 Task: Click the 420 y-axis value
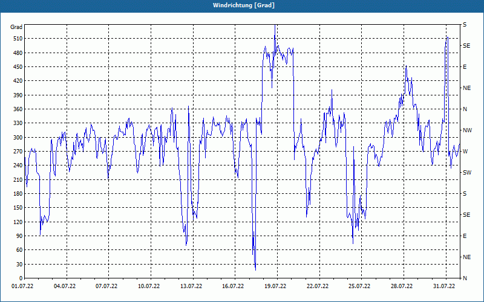(18, 81)
